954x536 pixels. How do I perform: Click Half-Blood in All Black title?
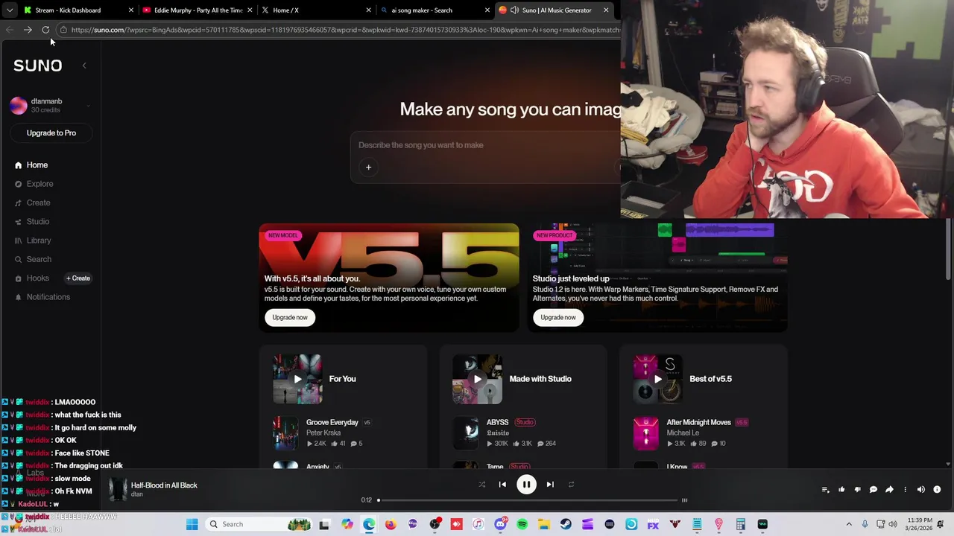[x=164, y=485]
